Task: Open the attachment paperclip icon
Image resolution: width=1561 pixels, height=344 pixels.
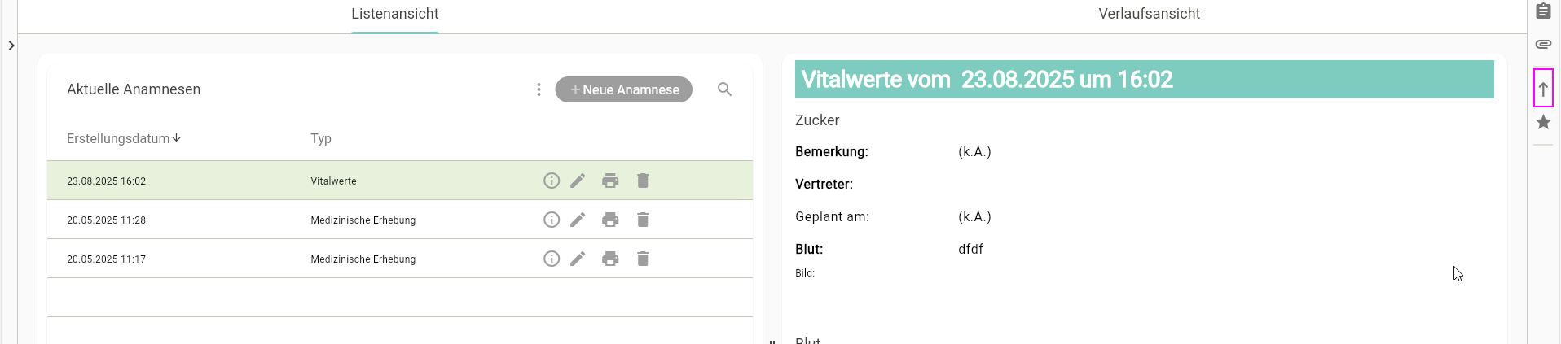Action: [1543, 44]
